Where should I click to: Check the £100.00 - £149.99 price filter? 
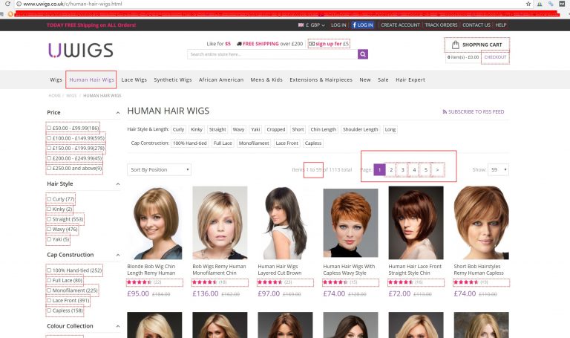point(49,138)
